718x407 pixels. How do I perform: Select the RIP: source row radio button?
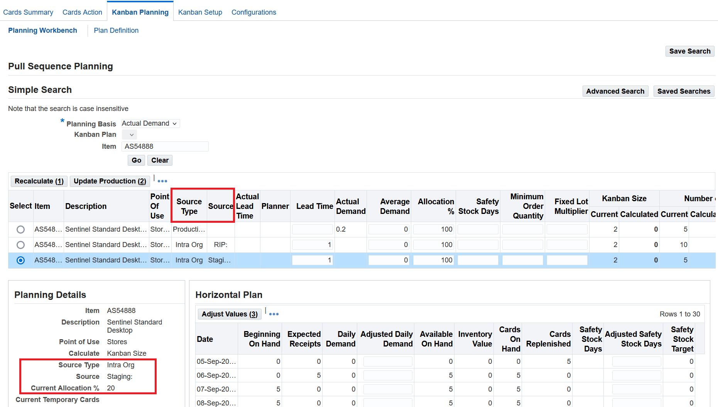(20, 245)
